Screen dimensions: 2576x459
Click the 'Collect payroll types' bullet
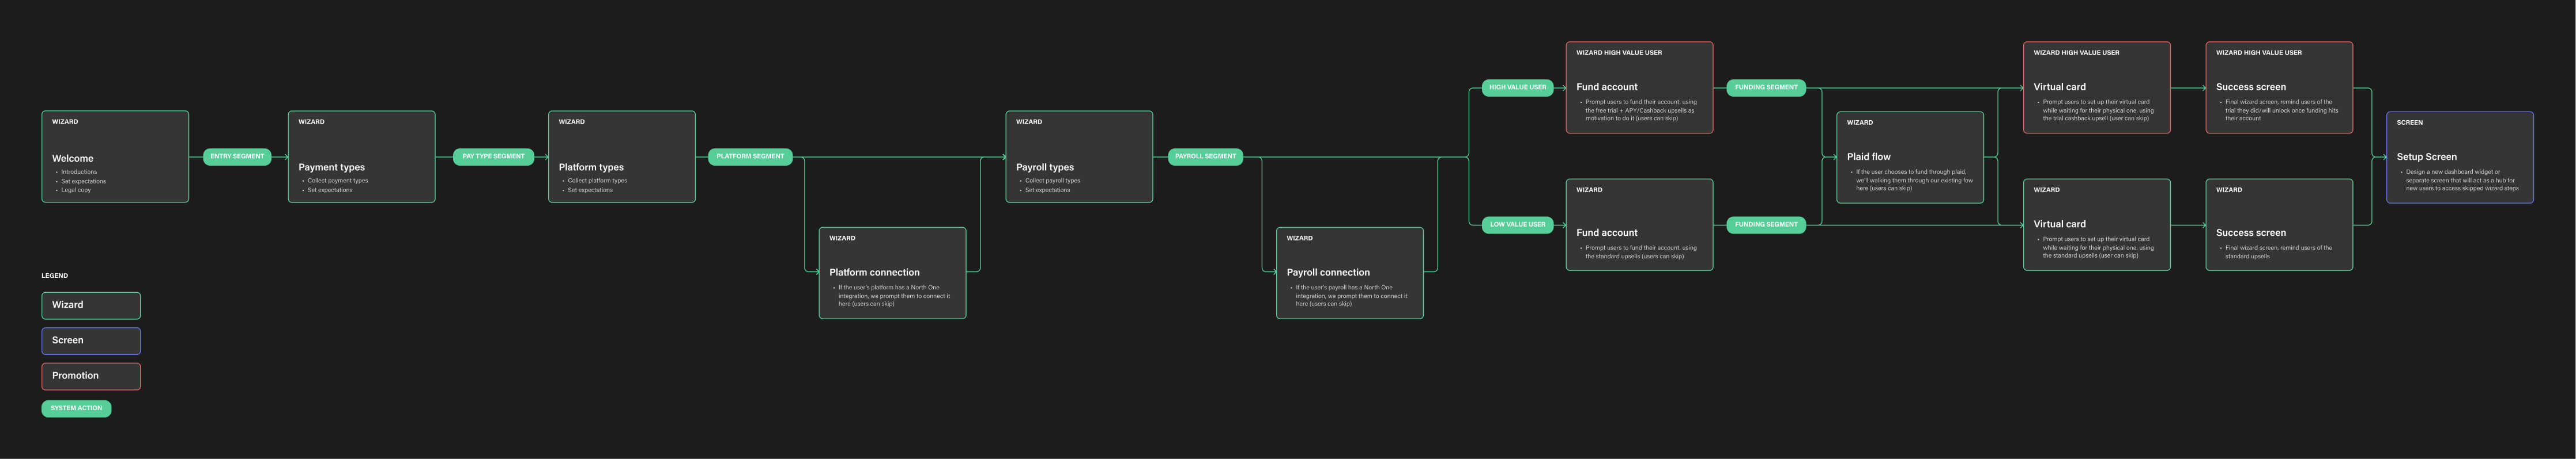1053,181
